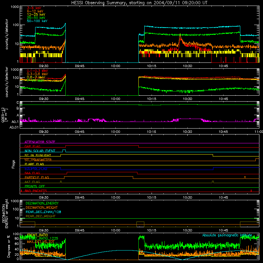
Task: Select the MAX_DET_VS_TOT legend label
Action: tap(41, 242)
